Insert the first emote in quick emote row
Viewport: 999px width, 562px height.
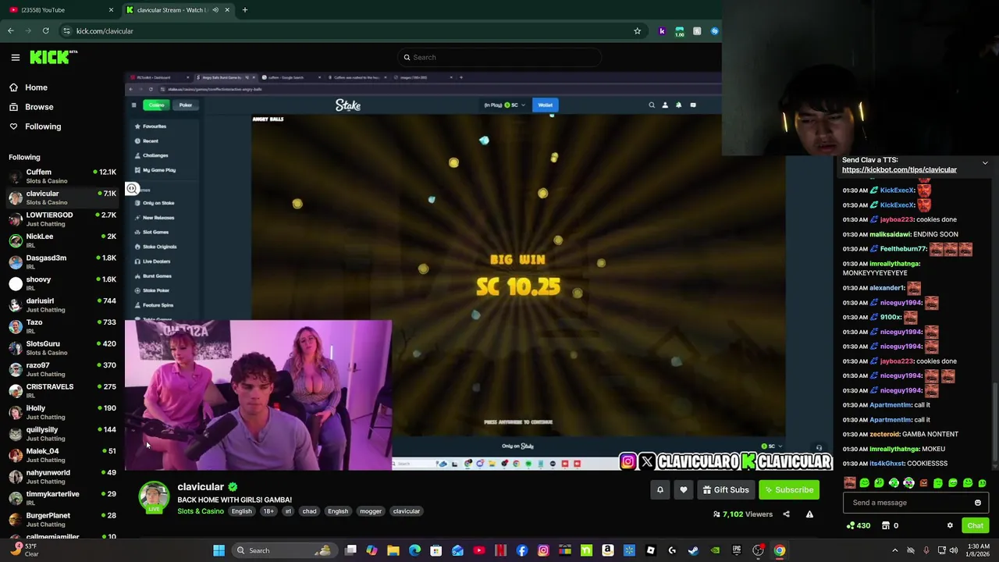[x=850, y=483]
